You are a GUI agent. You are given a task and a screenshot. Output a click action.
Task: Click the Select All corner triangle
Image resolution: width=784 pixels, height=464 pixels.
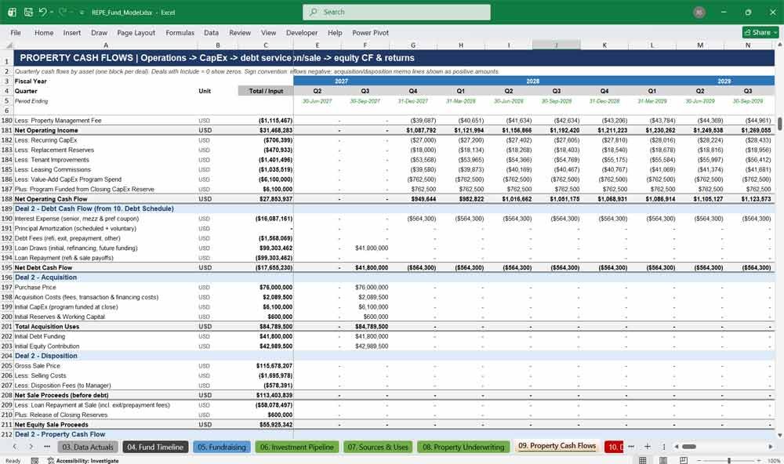7,45
